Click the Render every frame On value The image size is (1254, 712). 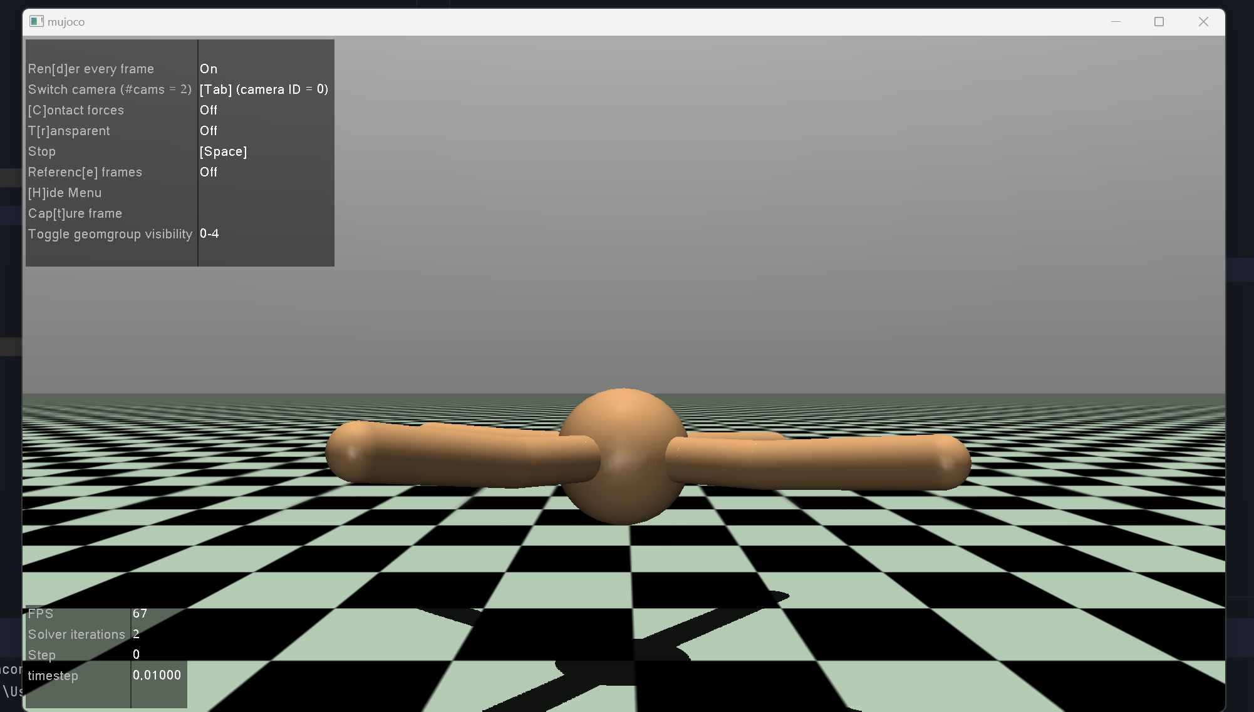pos(209,69)
